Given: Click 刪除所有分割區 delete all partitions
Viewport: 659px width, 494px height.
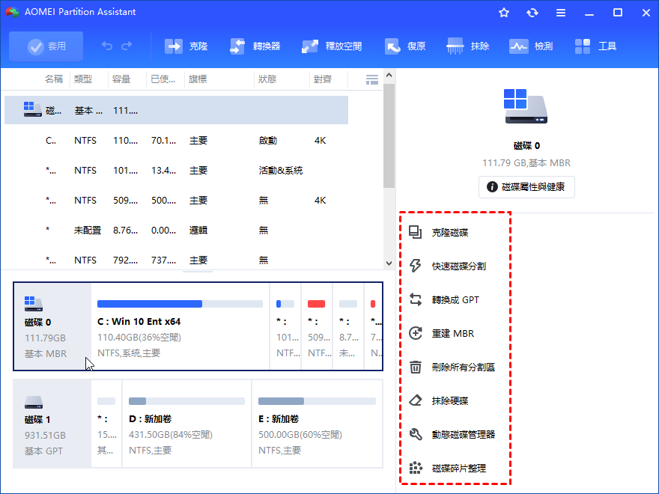Looking at the screenshot, I should (464, 368).
